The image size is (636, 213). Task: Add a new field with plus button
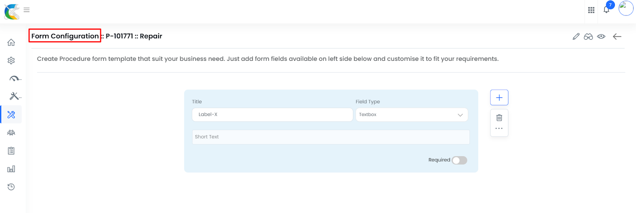pos(499,98)
